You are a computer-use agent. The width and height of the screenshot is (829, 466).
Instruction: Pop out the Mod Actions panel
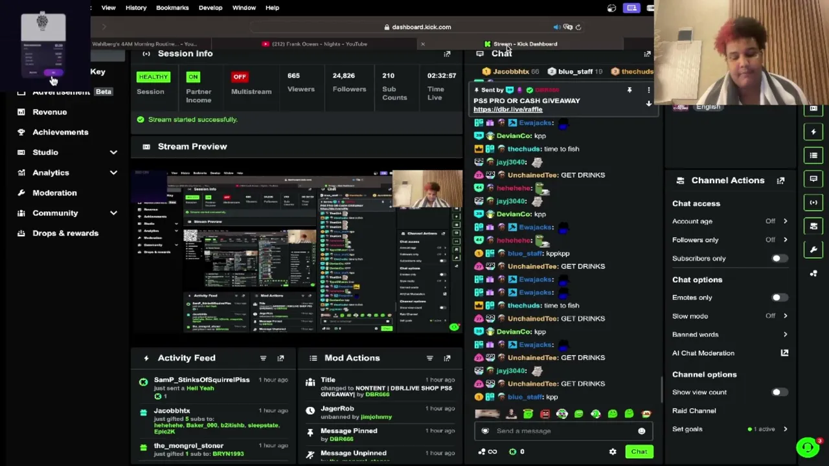447,358
